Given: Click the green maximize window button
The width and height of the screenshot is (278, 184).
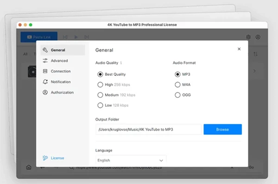Looking at the screenshot, I should [31, 25].
